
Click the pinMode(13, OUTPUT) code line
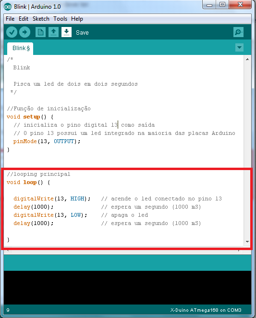(47, 141)
